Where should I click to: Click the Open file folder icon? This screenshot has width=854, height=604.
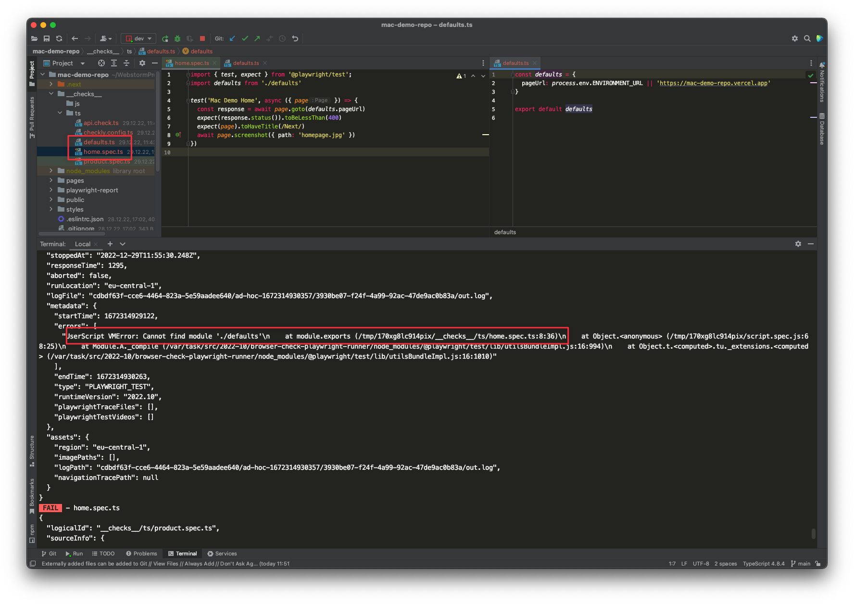point(34,38)
